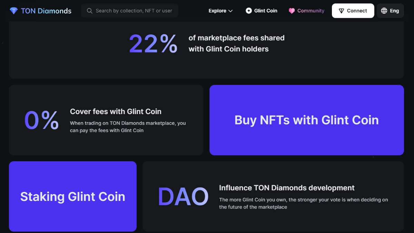
Task: Click the 0% Cover fees with Glint Coin card
Action: tap(106, 120)
